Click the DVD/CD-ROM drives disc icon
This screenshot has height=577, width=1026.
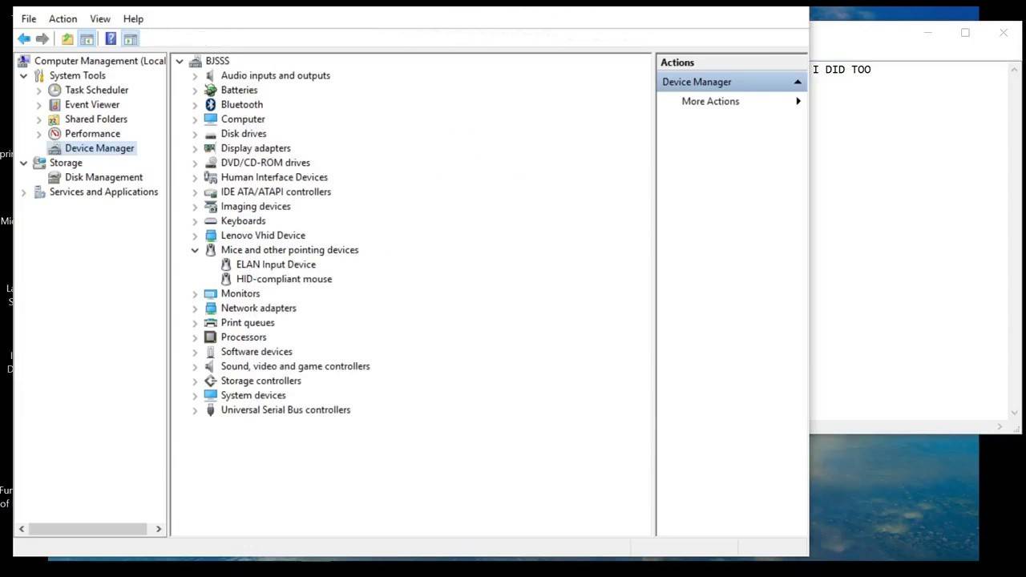(211, 163)
